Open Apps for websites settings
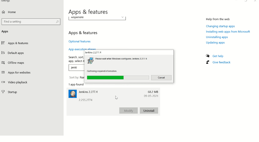 pyautogui.click(x=19, y=72)
